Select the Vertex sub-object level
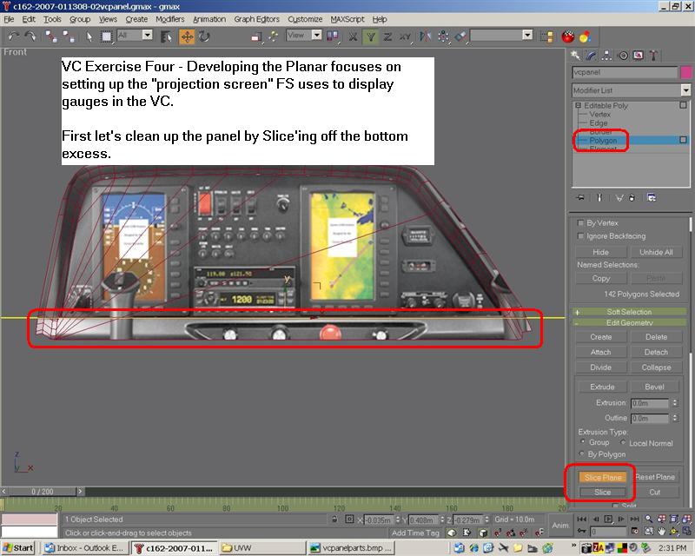695x556 pixels. click(x=599, y=115)
